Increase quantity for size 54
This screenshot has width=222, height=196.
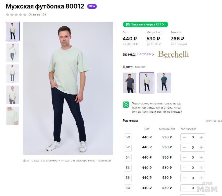click(x=201, y=158)
